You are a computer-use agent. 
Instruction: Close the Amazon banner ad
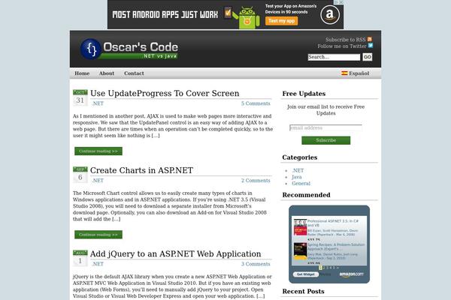pyautogui.click(x=341, y=2)
